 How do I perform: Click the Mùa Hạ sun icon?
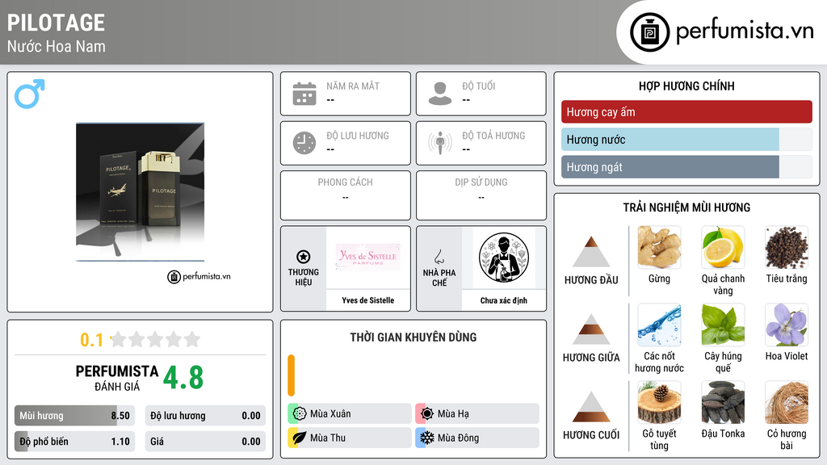pos(427,414)
